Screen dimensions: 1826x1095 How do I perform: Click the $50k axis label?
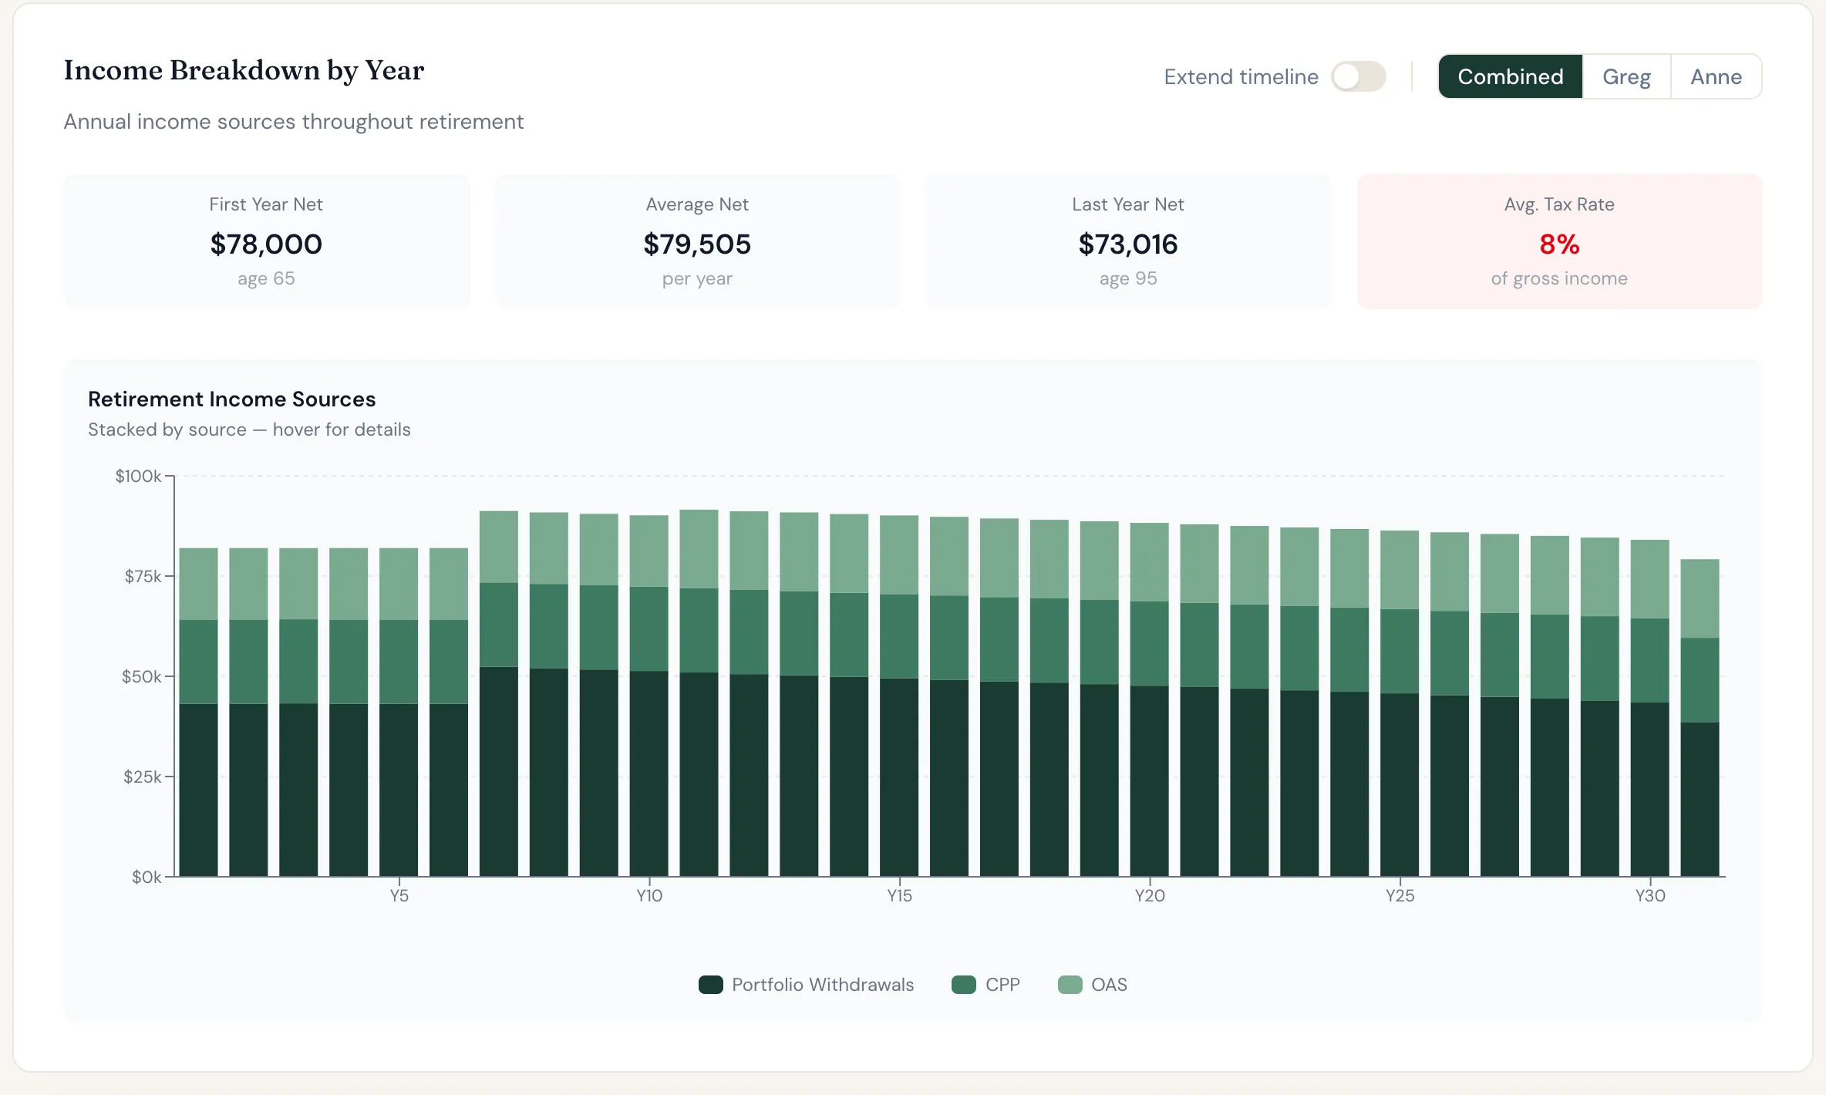click(141, 677)
